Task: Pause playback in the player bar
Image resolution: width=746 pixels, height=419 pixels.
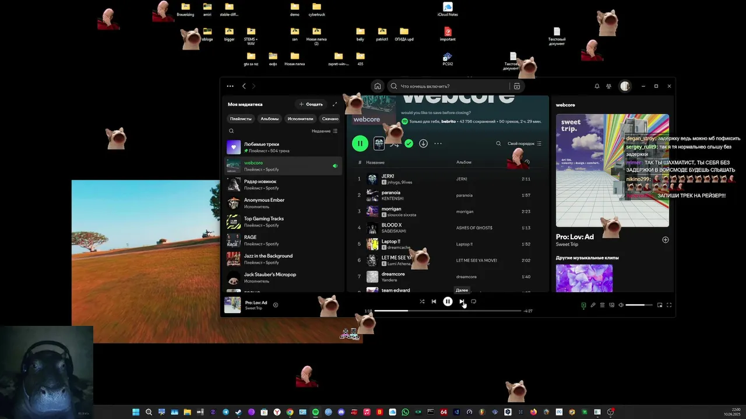Action: tap(448, 301)
